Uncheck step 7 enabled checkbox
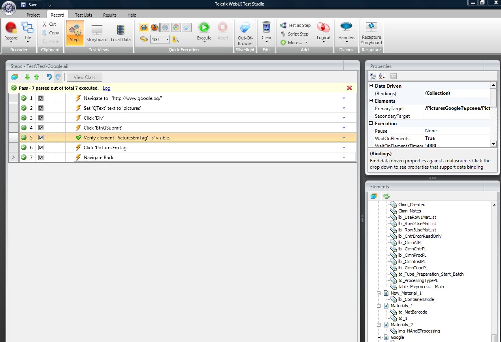This screenshot has height=342, width=501. (41, 157)
